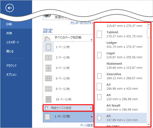Select the A4 Small paper size
The image size is (153, 128).
[121, 108]
